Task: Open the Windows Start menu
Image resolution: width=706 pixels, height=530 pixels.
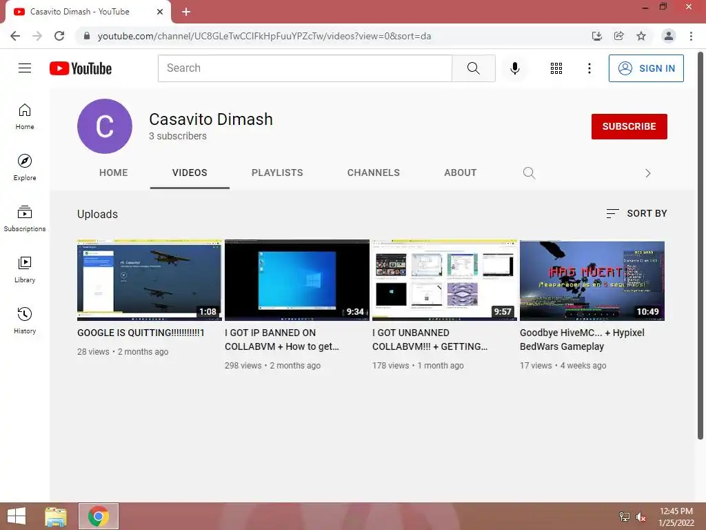Action: tap(17, 516)
